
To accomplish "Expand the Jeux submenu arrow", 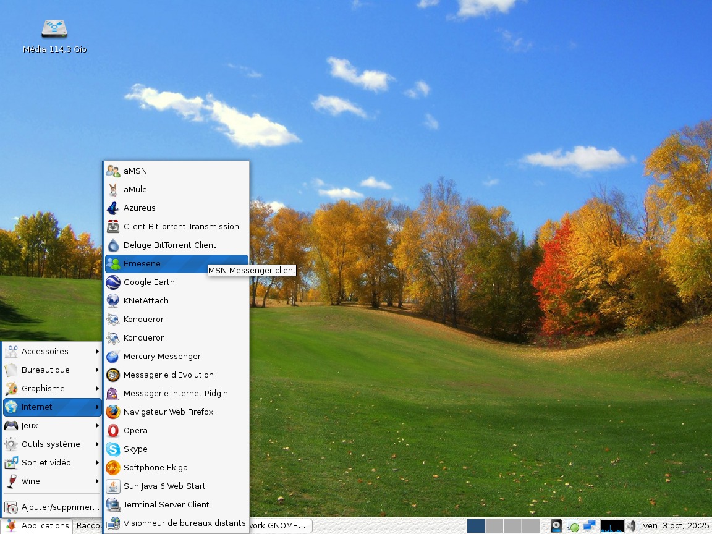I will point(97,425).
